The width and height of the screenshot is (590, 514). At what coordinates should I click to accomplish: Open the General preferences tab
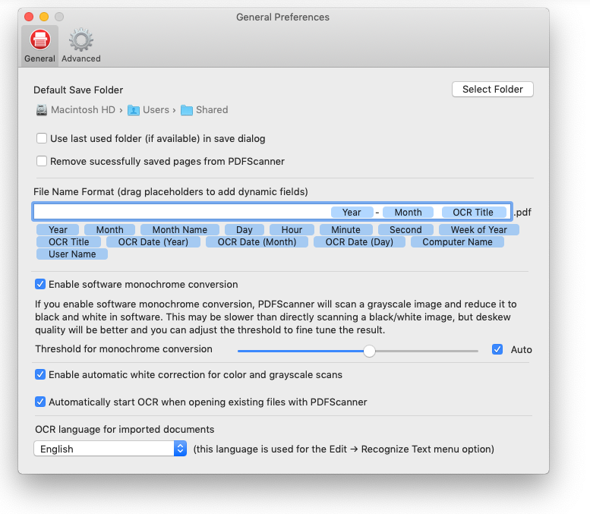39,46
